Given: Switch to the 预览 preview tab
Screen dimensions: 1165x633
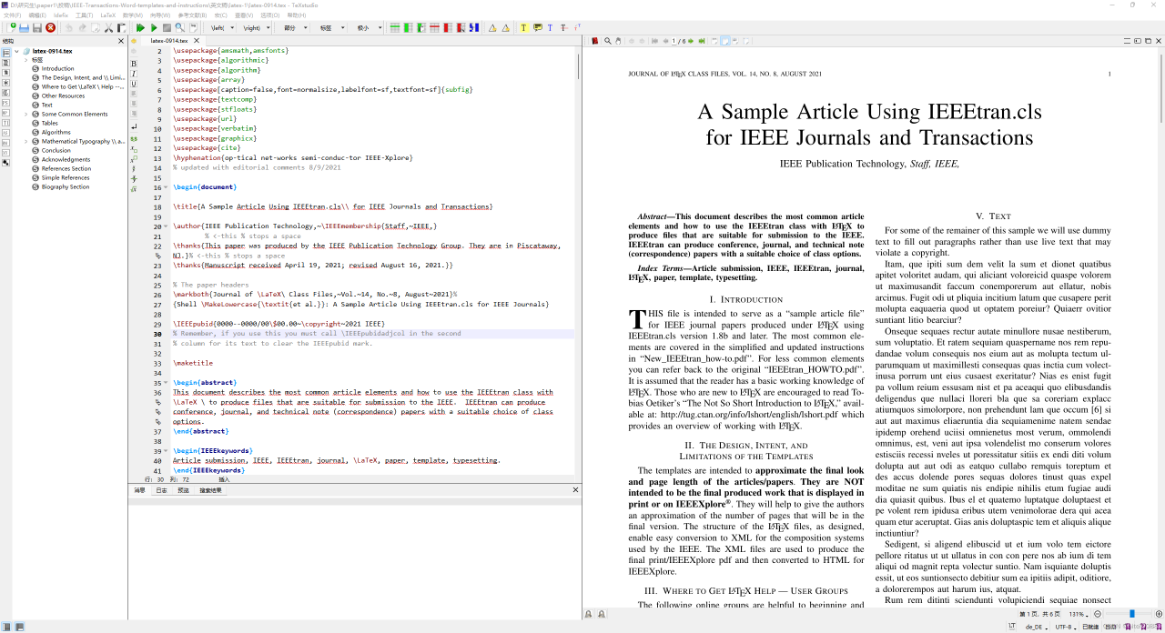Looking at the screenshot, I should point(183,490).
